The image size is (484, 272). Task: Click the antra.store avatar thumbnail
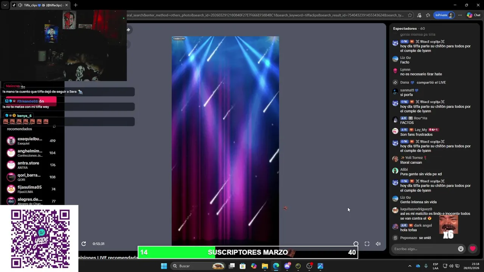[11, 165]
